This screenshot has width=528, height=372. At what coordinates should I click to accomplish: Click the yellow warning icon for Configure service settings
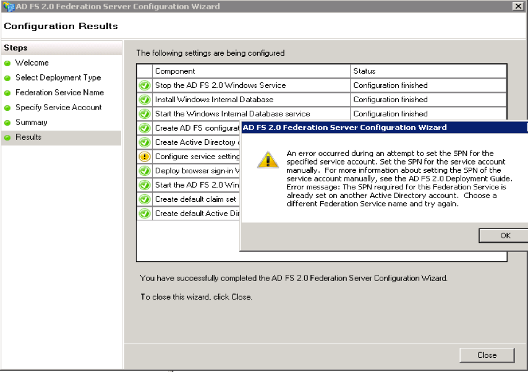145,157
